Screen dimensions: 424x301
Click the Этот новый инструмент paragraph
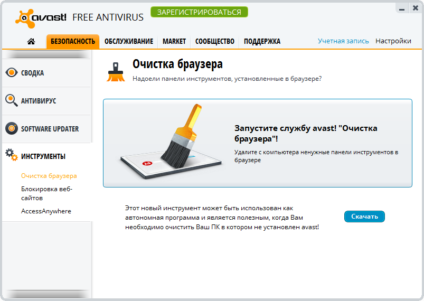pyautogui.click(x=222, y=218)
